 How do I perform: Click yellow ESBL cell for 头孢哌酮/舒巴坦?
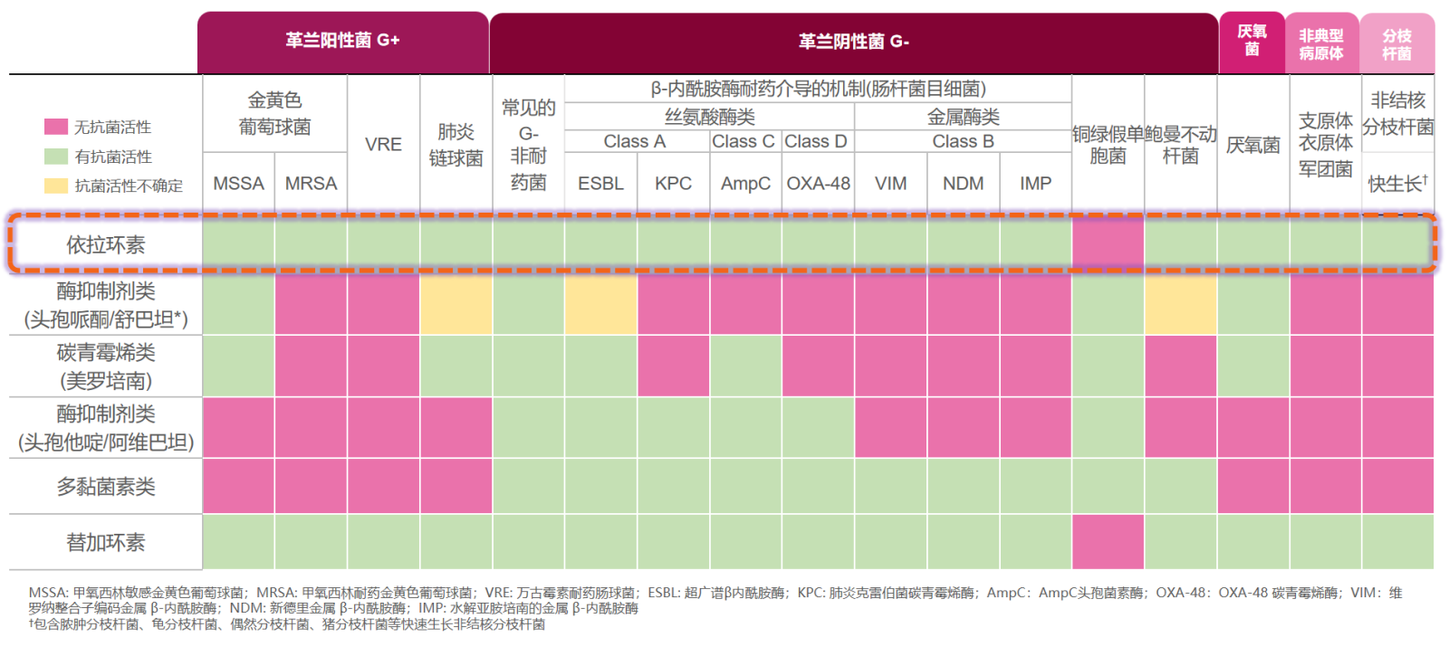coord(600,305)
